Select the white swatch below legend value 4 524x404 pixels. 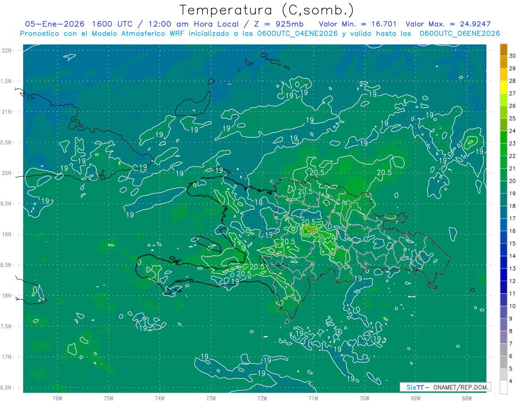[503, 387]
